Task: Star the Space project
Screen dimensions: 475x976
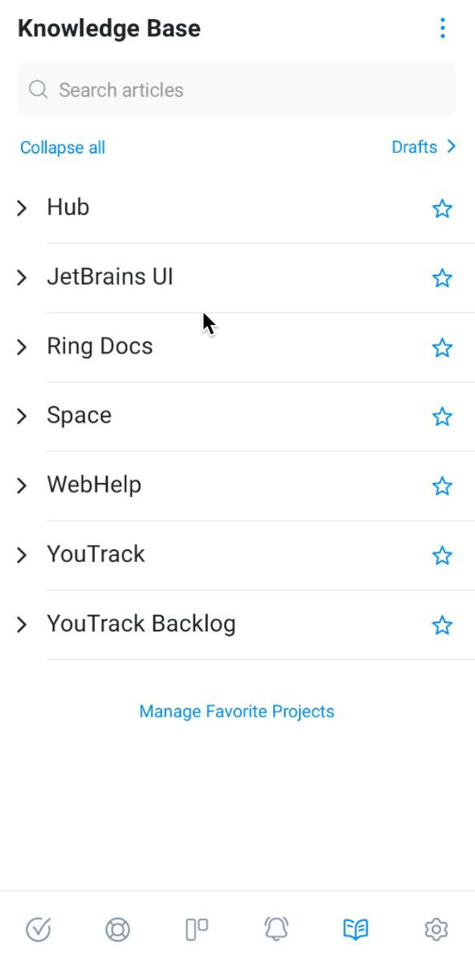Action: point(443,416)
